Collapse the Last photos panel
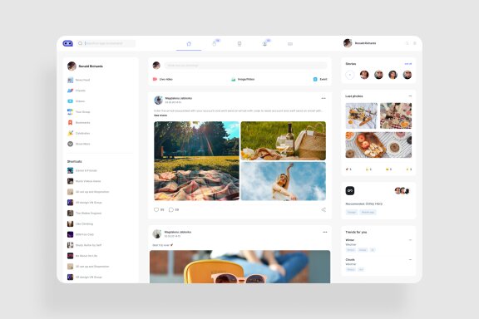This screenshot has height=319, width=479. tap(410, 96)
